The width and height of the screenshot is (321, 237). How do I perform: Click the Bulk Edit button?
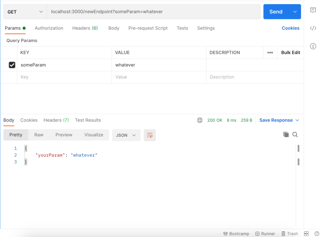coord(291,53)
